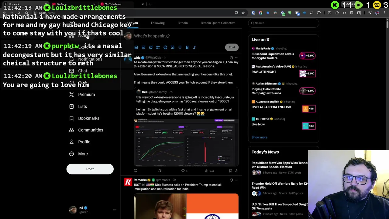Open browser history clock icon in toolbar
The width and height of the screenshot is (389, 219).
pos(330,13)
